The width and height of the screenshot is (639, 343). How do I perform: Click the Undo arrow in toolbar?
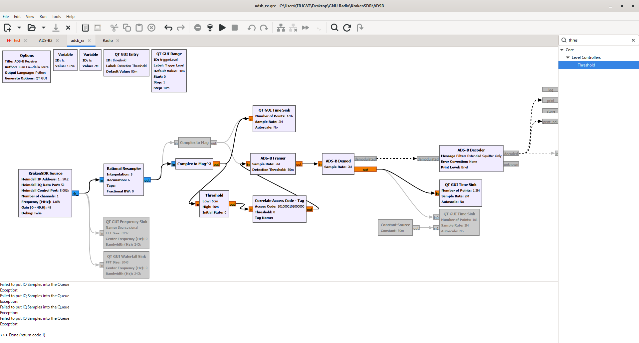168,28
